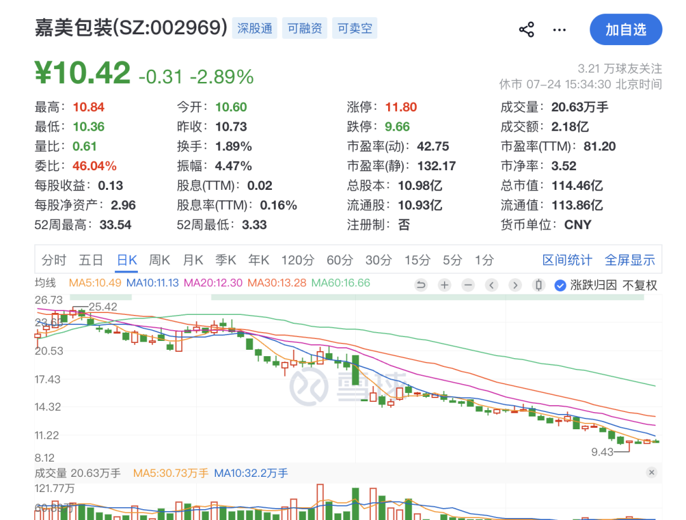Pan chart right with right chevron
Viewport: 686px width, 520px height.
(515, 285)
